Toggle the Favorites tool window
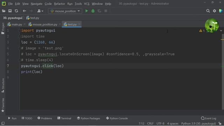This screenshot has width=224, height=126. coord(3,105)
